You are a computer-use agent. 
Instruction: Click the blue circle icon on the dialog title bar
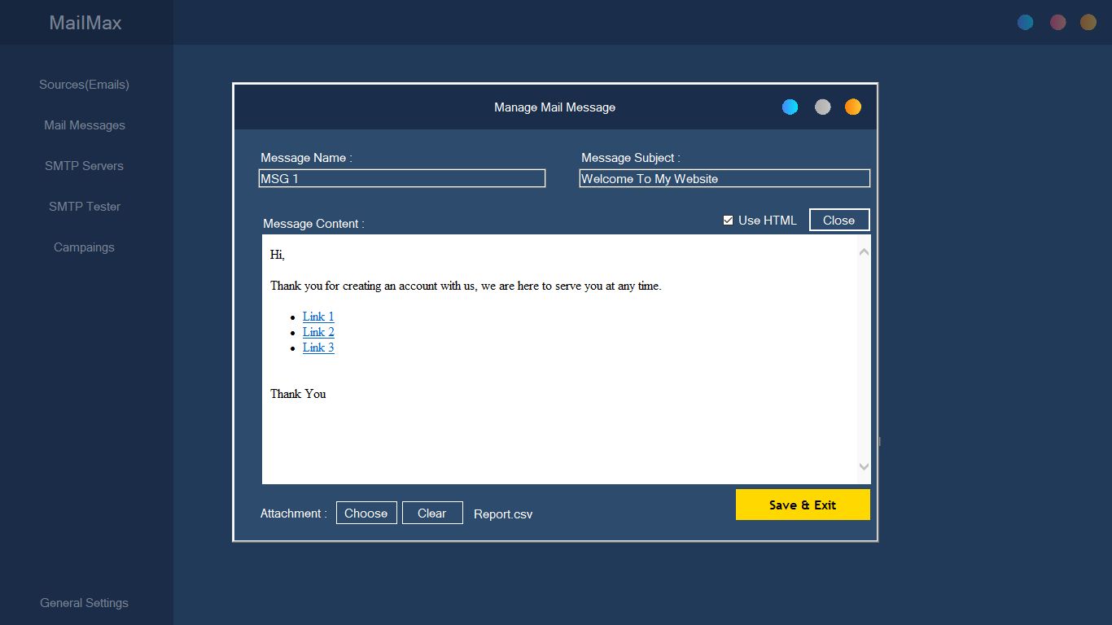click(x=790, y=107)
